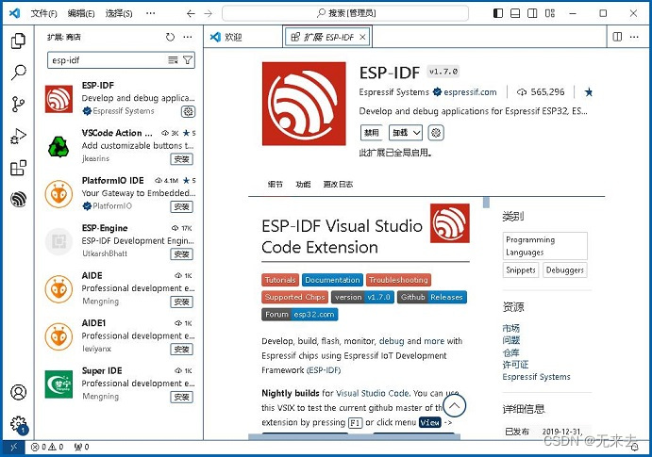This screenshot has height=457, width=652.
Task: Refresh the extensions marketplace list
Action: [x=170, y=37]
